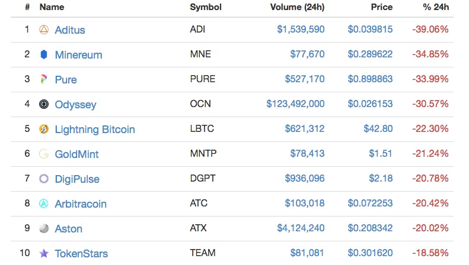The image size is (469, 265).
Task: Click the Arbitracoin teal icon
Action: (x=44, y=203)
